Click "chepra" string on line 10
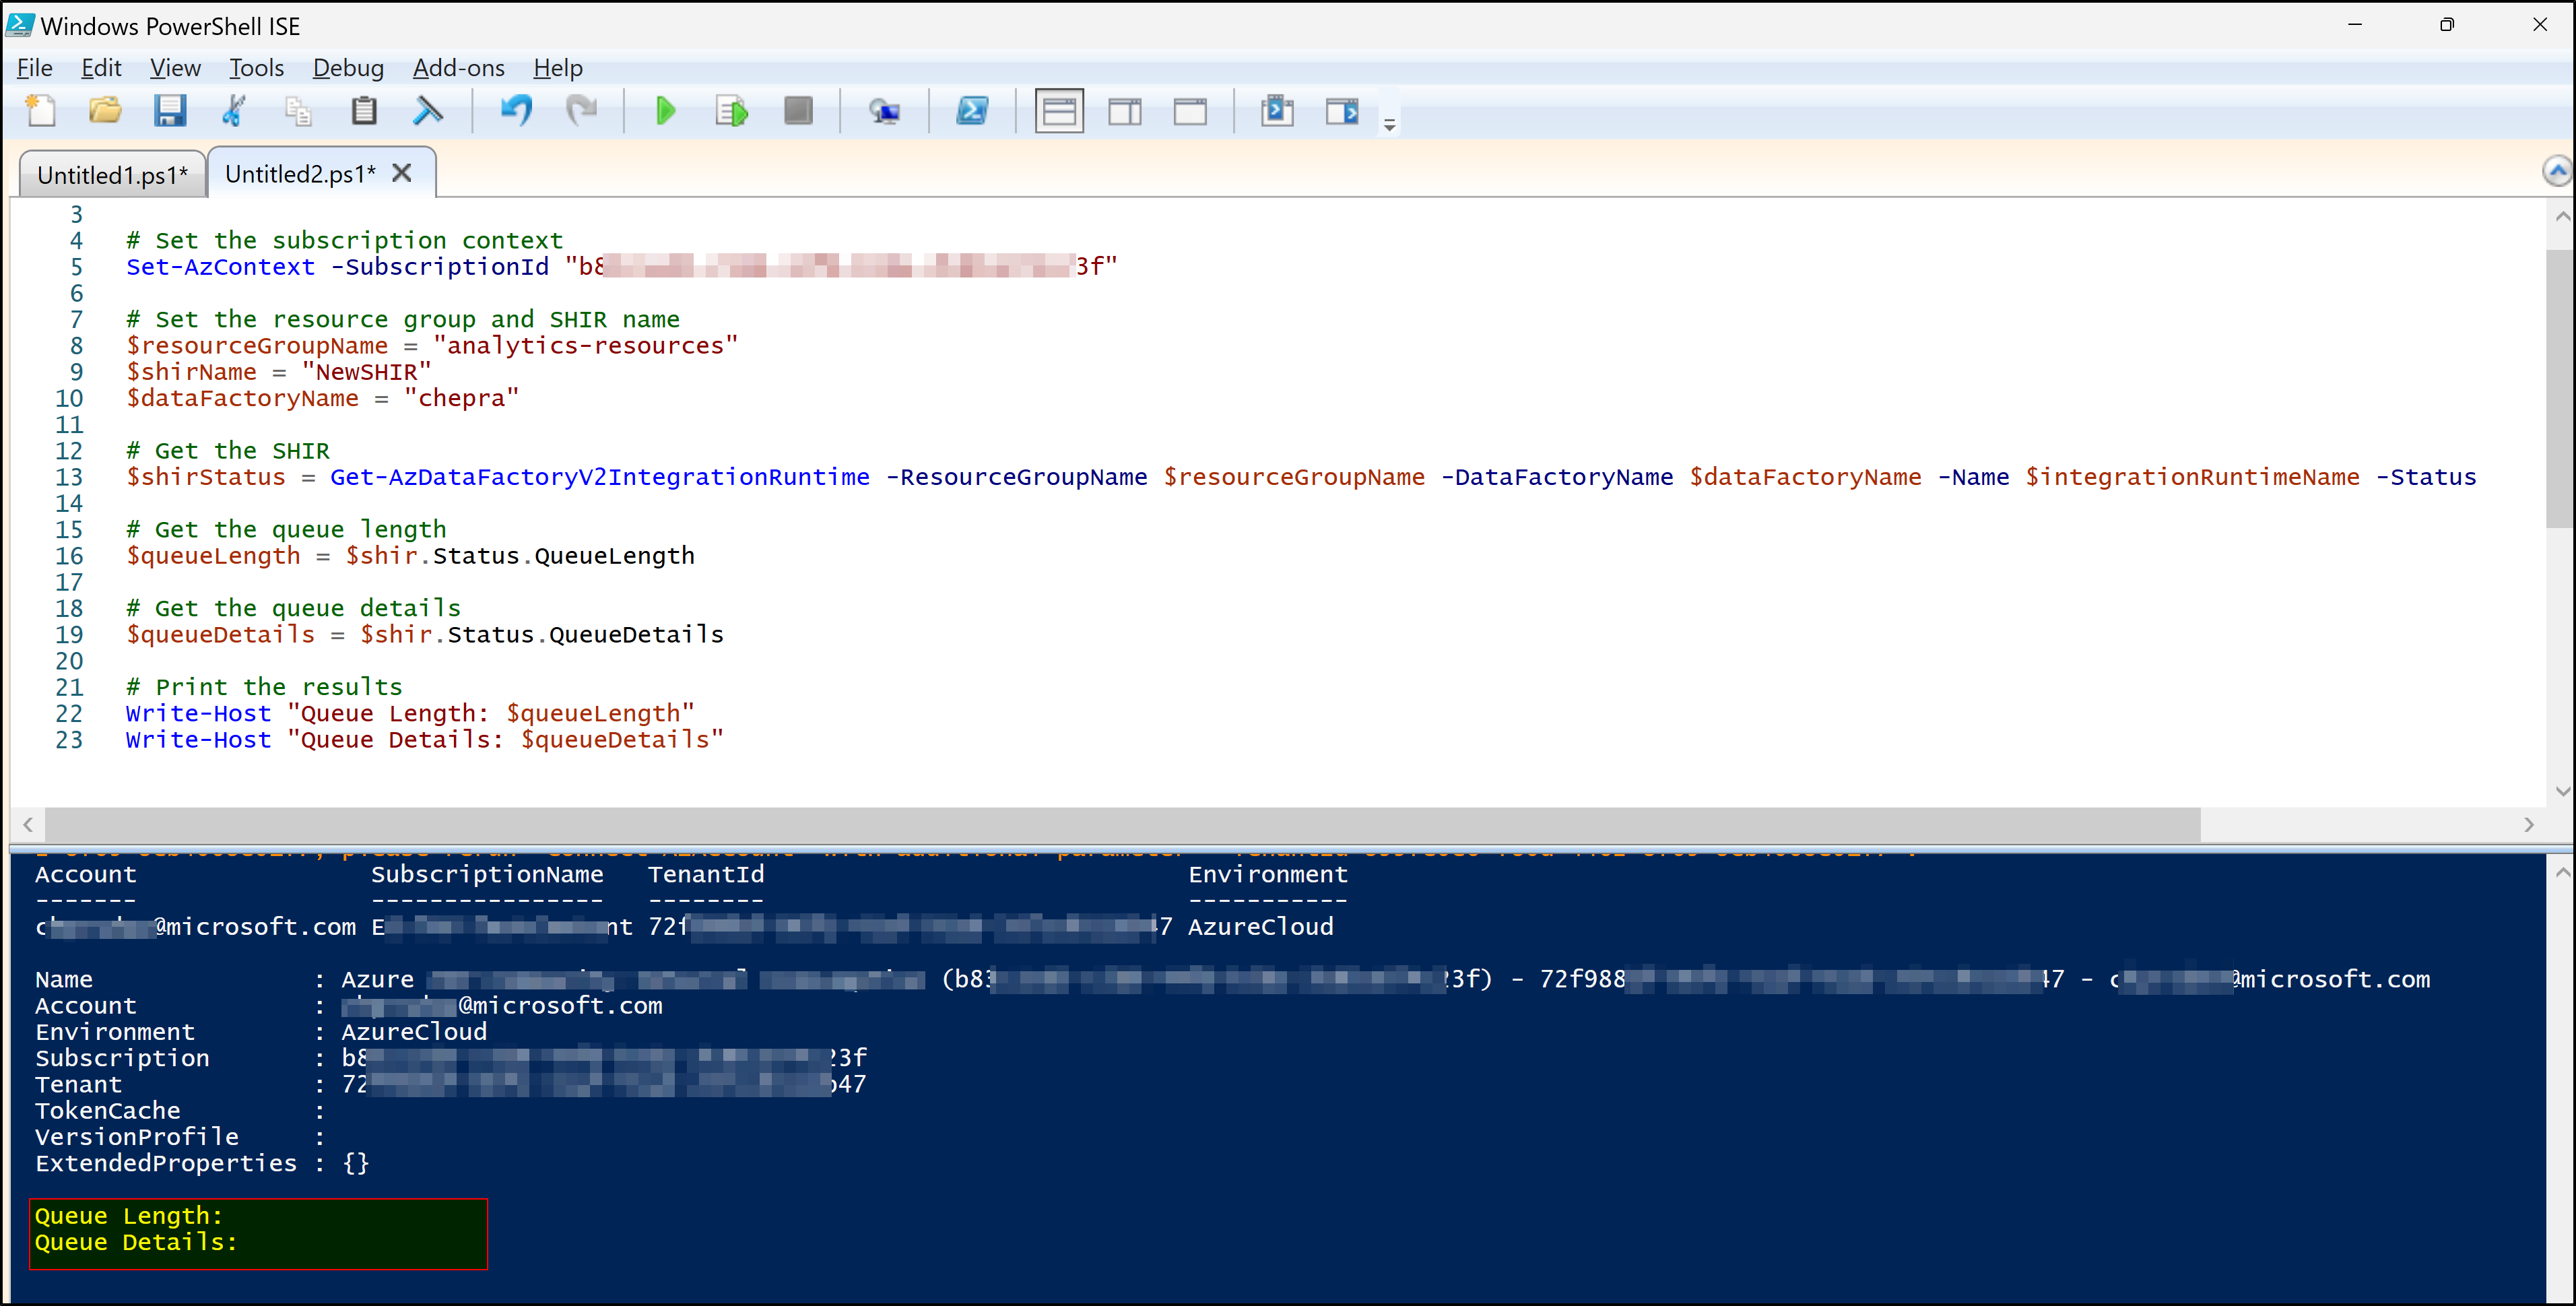The height and width of the screenshot is (1306, 2576). pyautogui.click(x=461, y=398)
